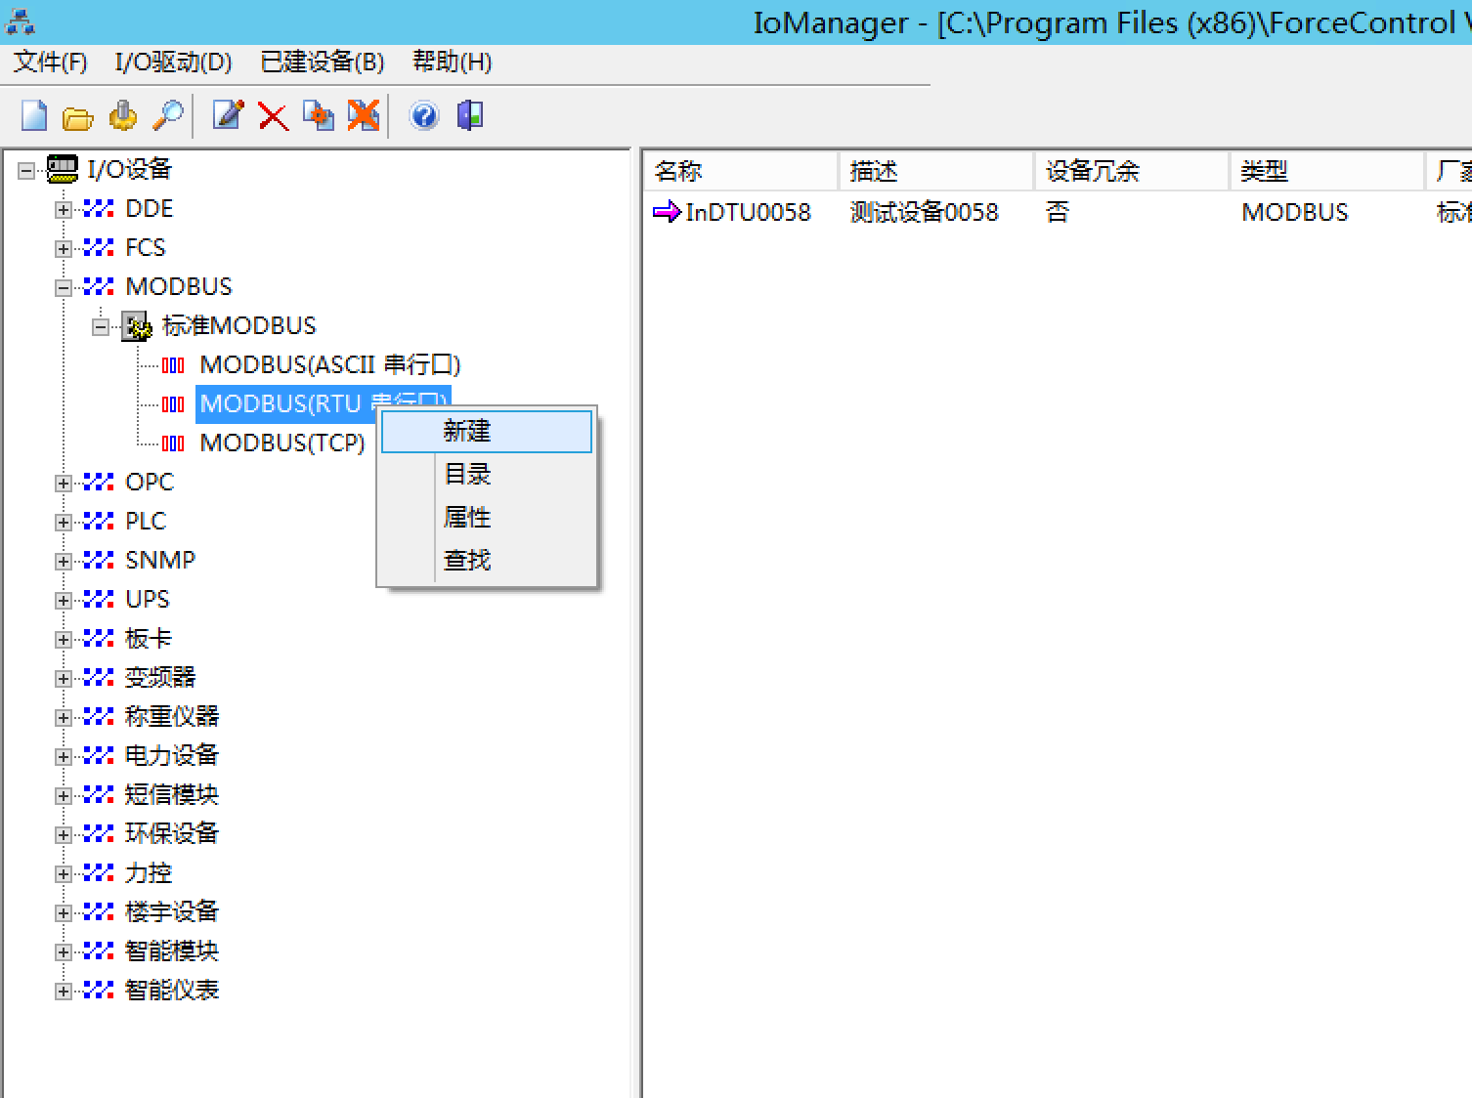Screen dimensions: 1472x1098
Task: Open the I/O驱动(D) menu
Action: (173, 63)
